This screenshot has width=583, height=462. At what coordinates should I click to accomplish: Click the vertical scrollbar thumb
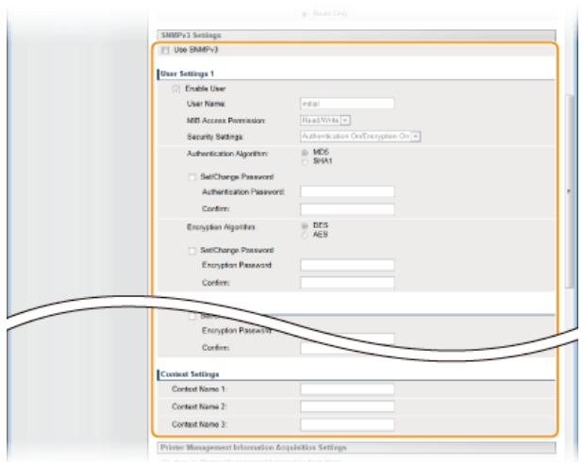(569, 191)
